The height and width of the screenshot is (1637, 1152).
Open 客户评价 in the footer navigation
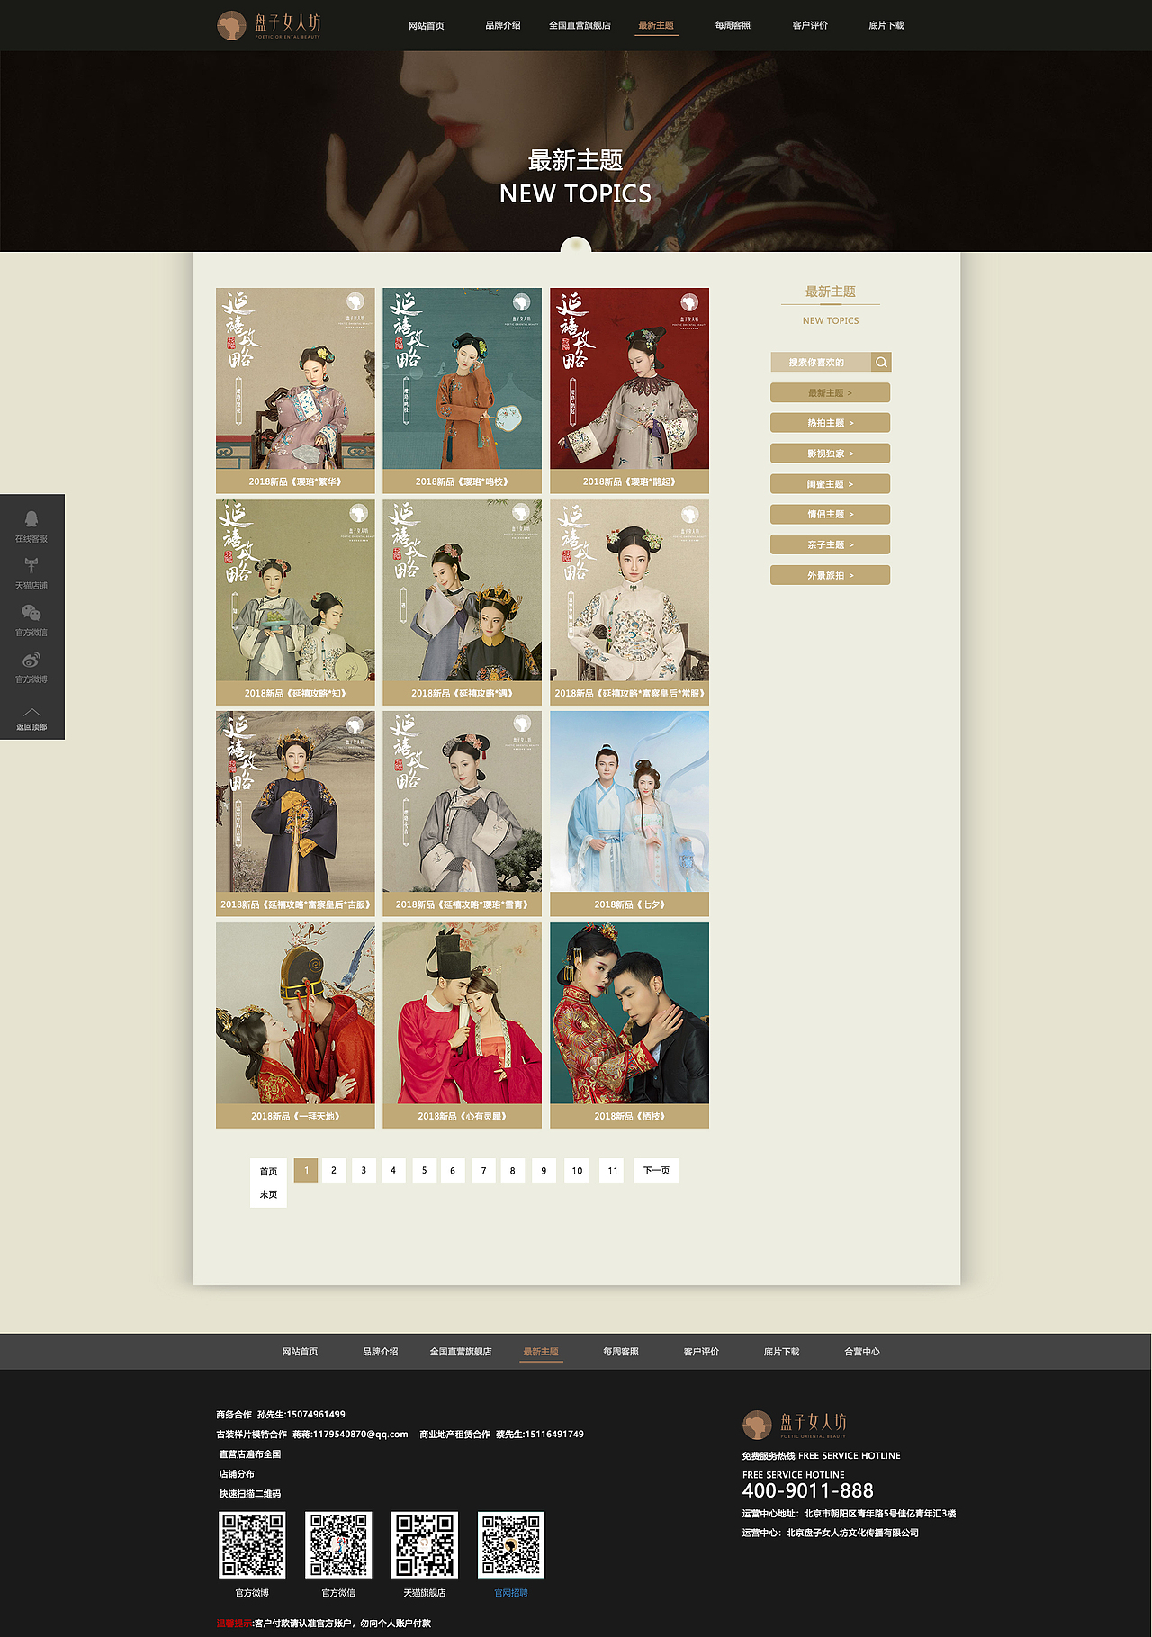coord(701,1352)
